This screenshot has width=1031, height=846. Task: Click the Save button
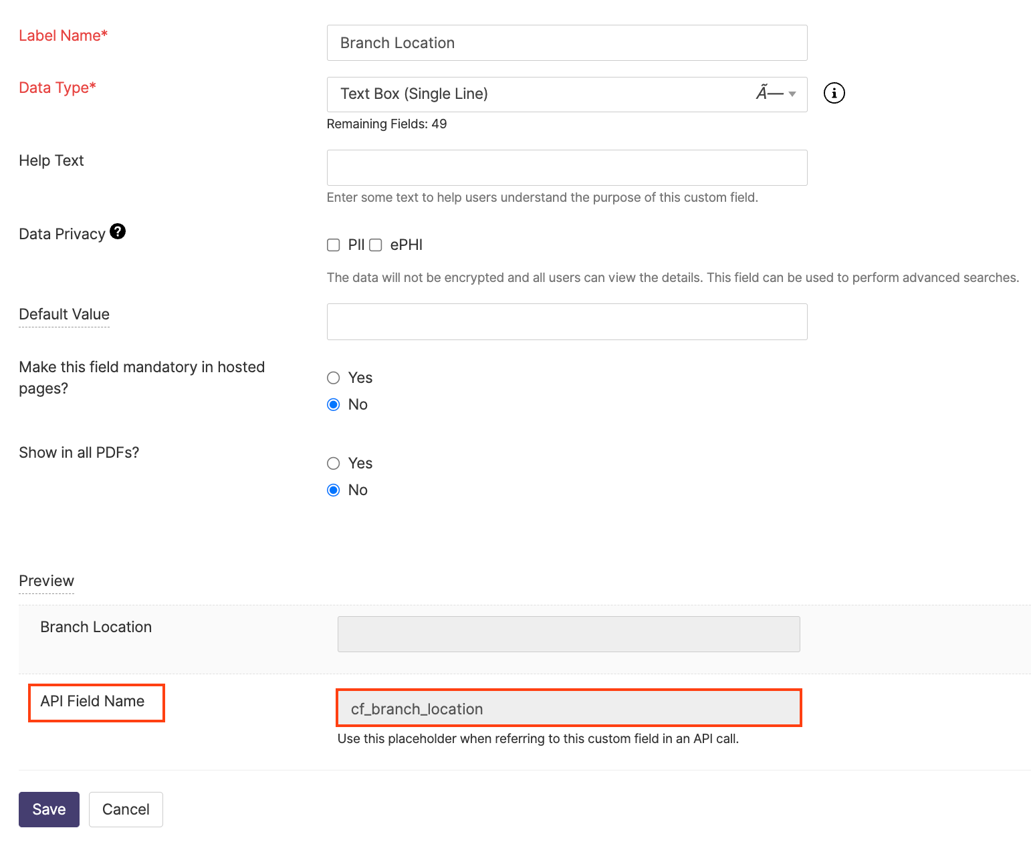49,809
